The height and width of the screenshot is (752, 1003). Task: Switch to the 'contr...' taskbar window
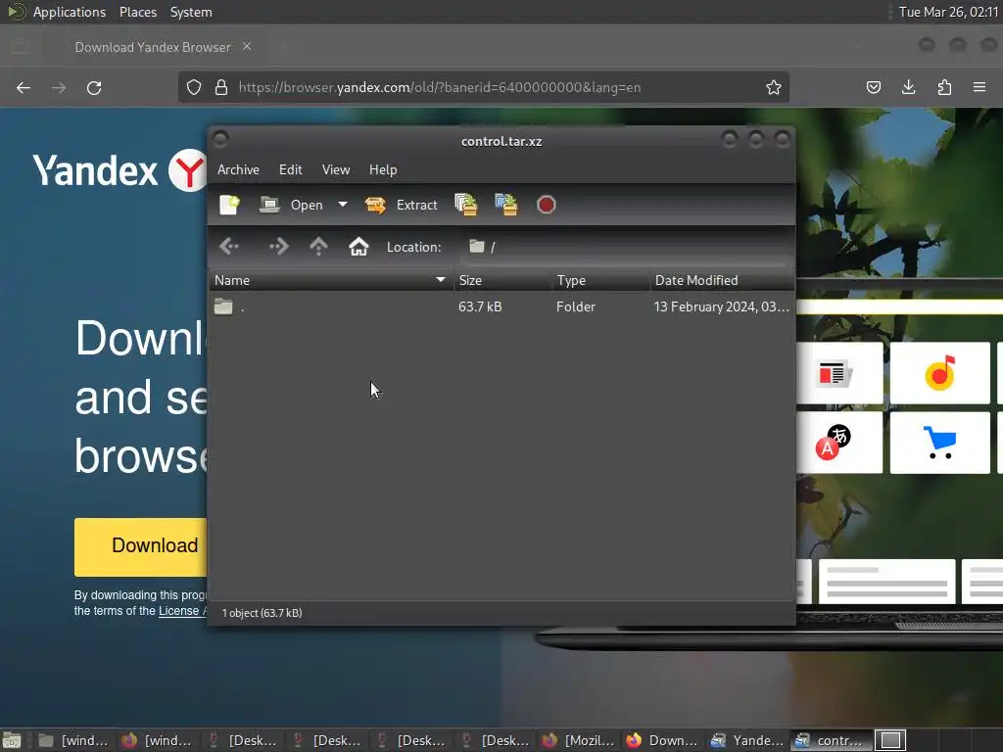click(831, 740)
